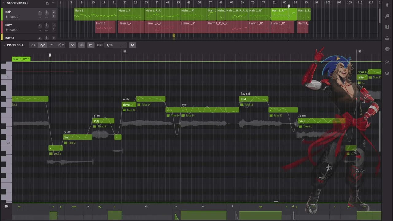The image size is (393, 221).
Task: Select the pitch pencil draw tool
Action: tap(61, 45)
